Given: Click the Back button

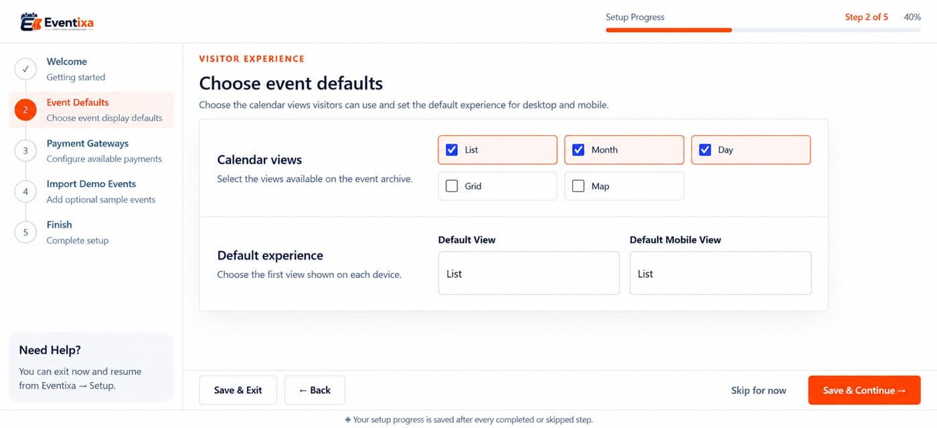Looking at the screenshot, I should click(315, 390).
